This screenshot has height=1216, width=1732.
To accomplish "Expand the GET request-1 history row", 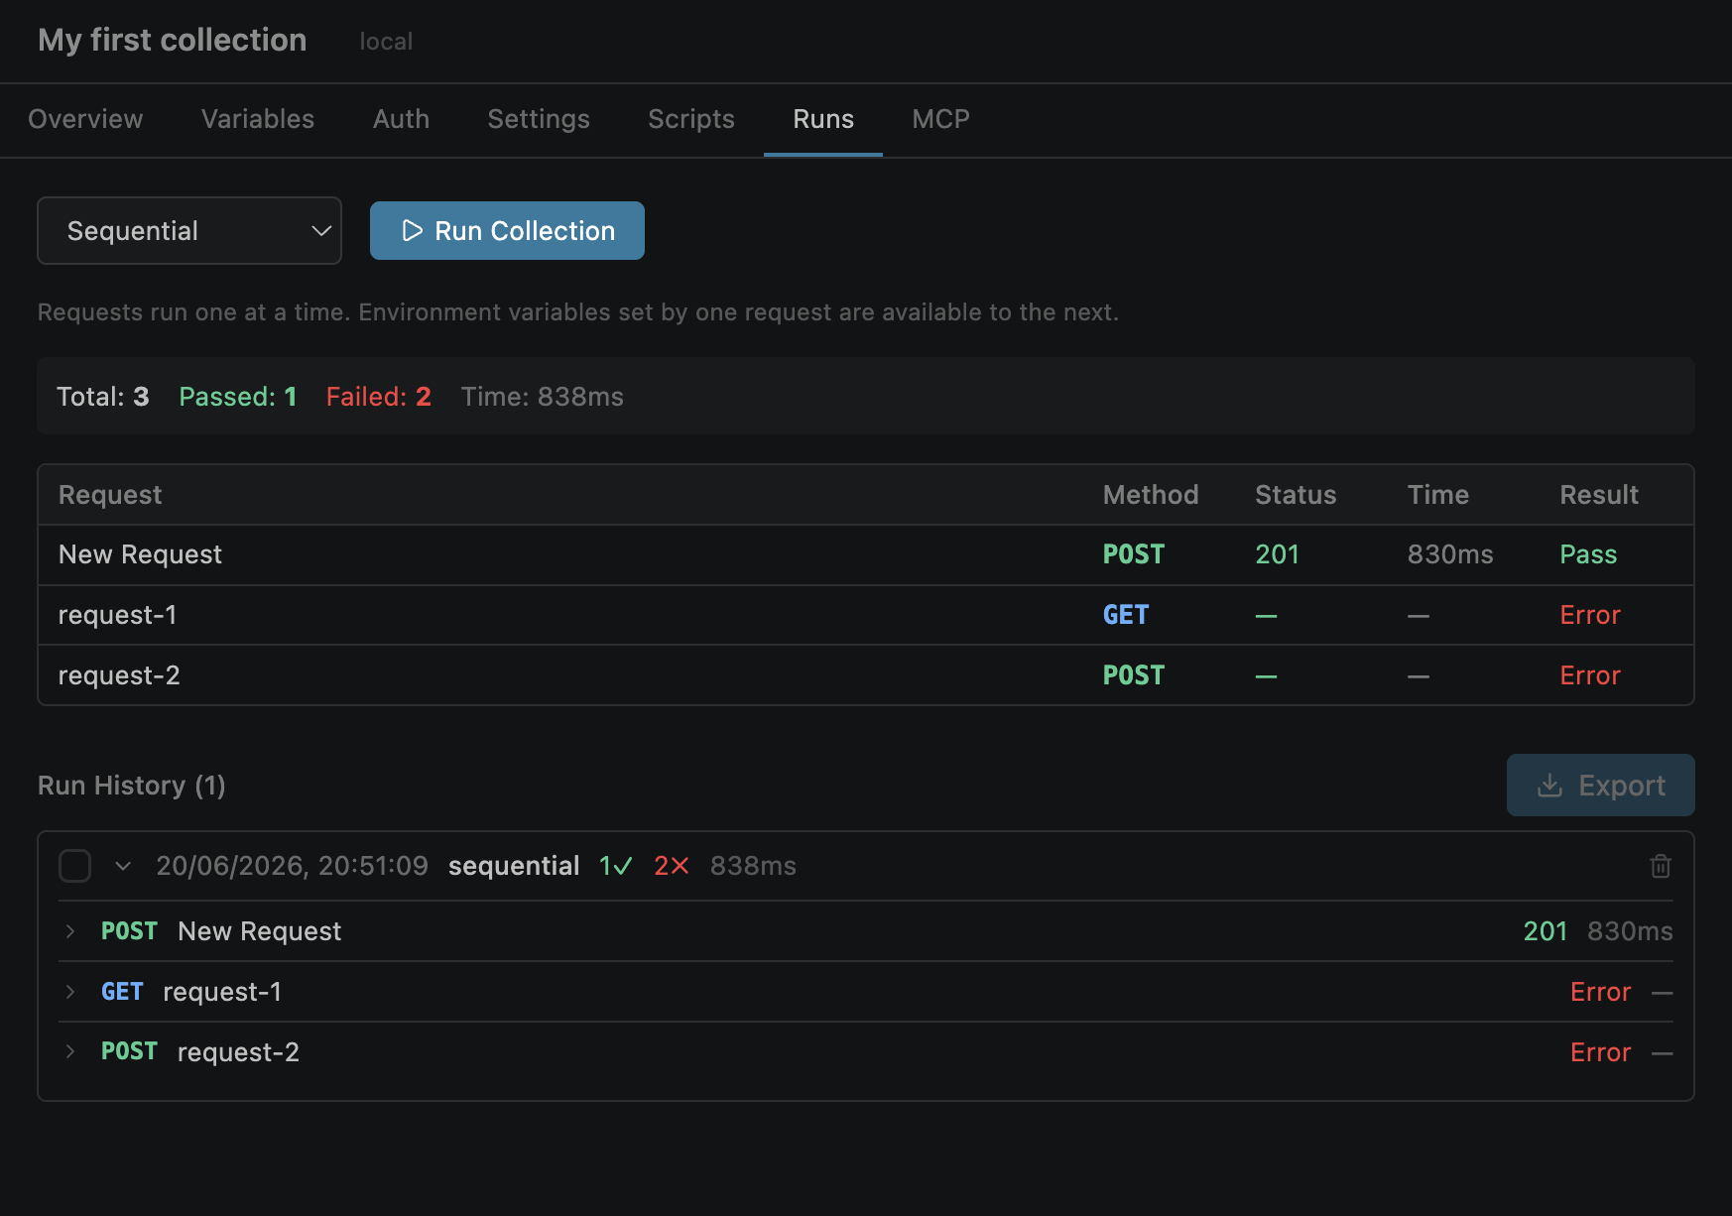I will point(70,992).
